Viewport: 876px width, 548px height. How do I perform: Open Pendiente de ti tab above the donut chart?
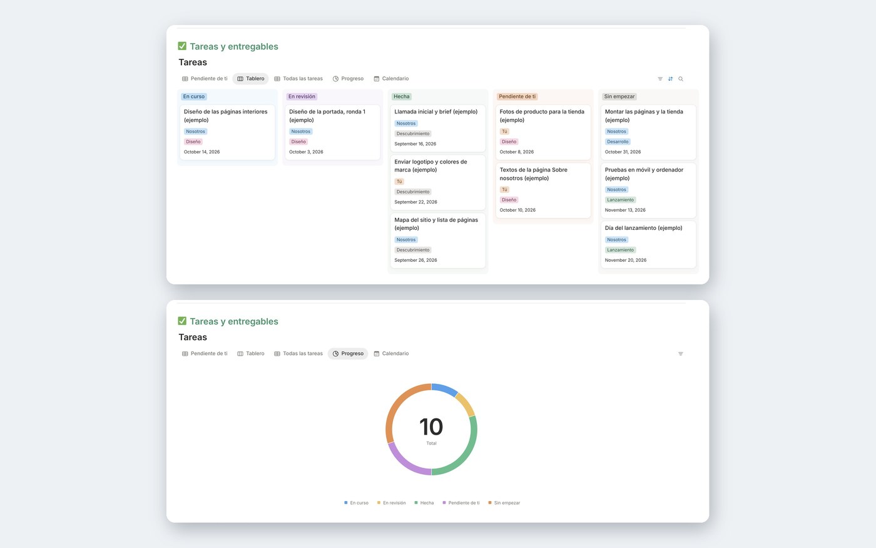[205, 354]
